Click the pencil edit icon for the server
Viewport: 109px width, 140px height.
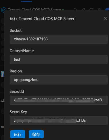click(83, 9)
